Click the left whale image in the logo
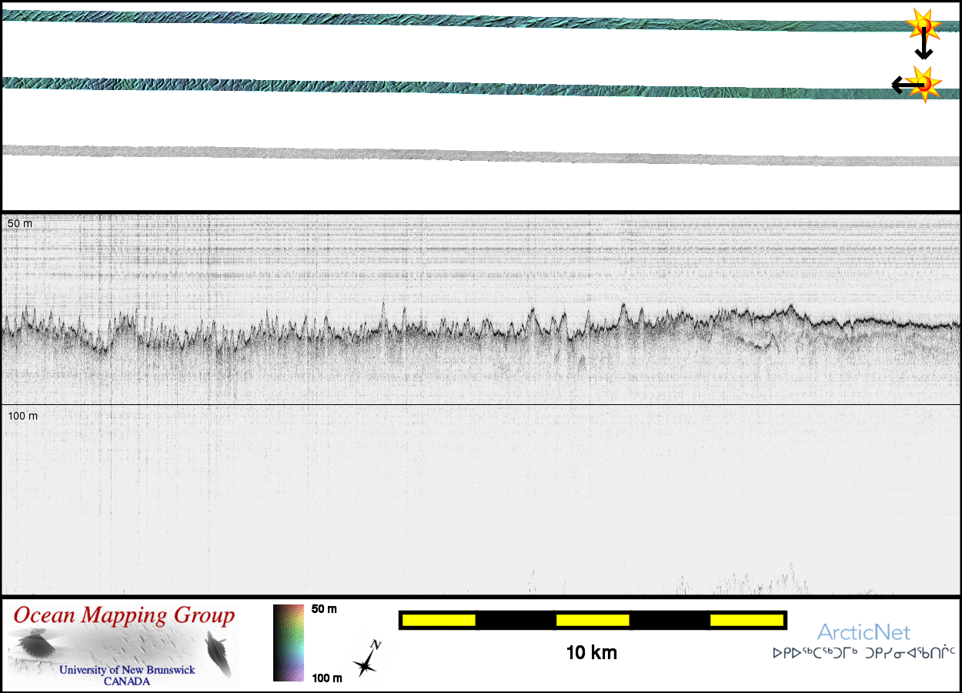Image resolution: width=962 pixels, height=693 pixels. pos(35,644)
